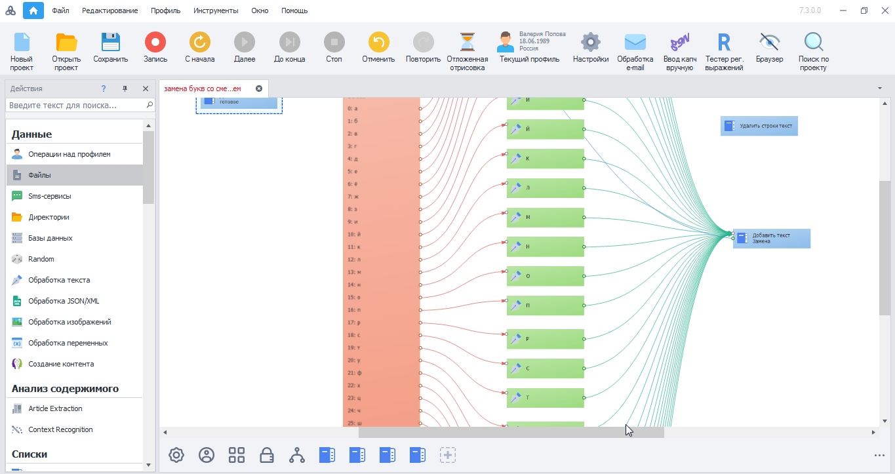Screen dimensions: 895x474
Task: Click the grid icon in bottom toolbar
Action: click(237, 455)
